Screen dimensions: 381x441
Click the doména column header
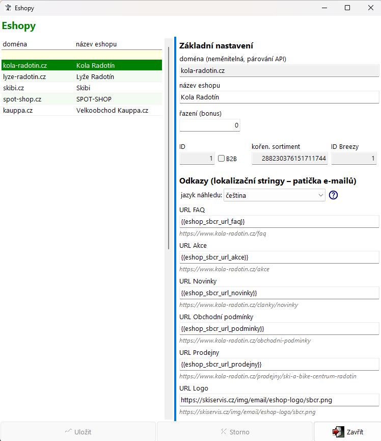coord(15,44)
